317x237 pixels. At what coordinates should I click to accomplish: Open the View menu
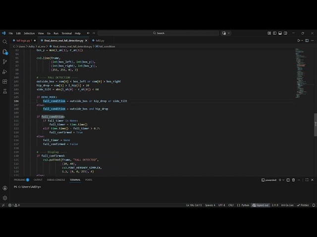[41, 33]
